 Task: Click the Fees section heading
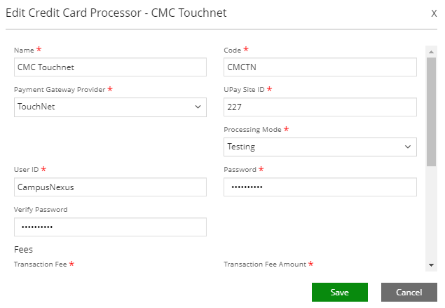pos(24,249)
